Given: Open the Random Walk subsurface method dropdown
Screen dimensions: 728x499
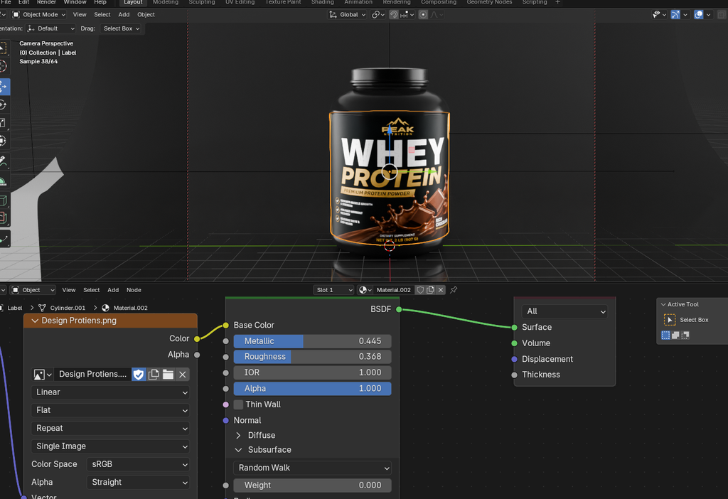Looking at the screenshot, I should point(313,468).
